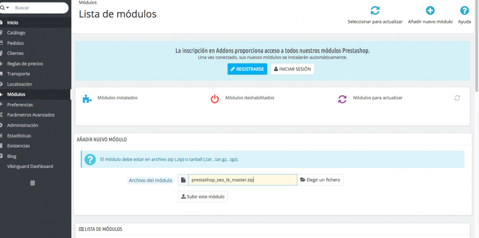Image resolution: width=479 pixels, height=238 pixels.
Task: Click the Elegir un fichero button
Action: [320, 180]
